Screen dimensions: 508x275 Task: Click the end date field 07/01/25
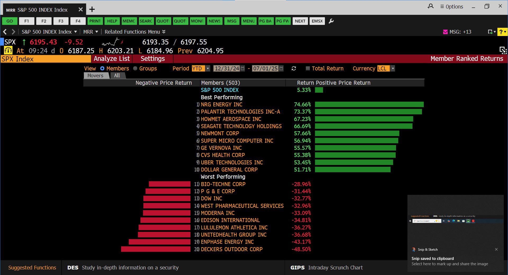(x=265, y=69)
